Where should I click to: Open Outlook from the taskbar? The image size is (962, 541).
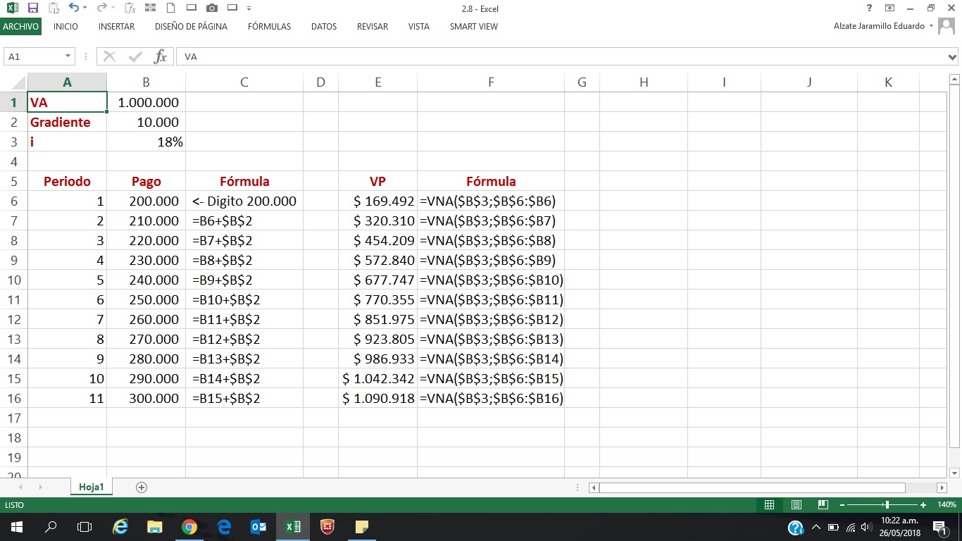tap(258, 526)
